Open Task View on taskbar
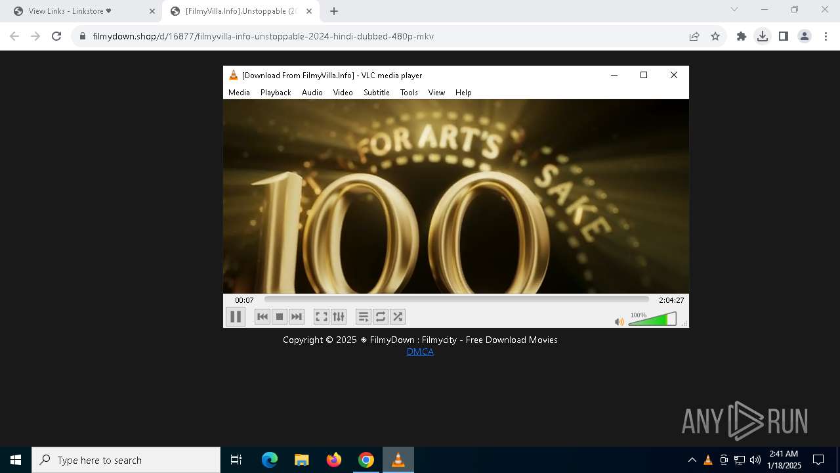Viewport: 840px width, 473px height. [236, 460]
